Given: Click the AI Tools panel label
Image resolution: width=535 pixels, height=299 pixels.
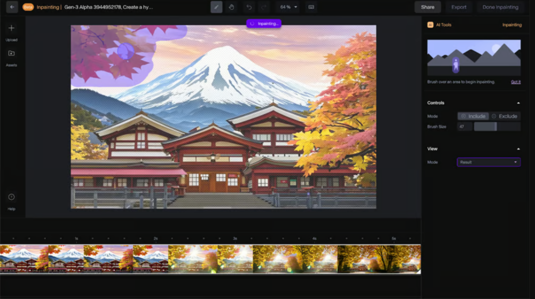Looking at the screenshot, I should pyautogui.click(x=443, y=25).
